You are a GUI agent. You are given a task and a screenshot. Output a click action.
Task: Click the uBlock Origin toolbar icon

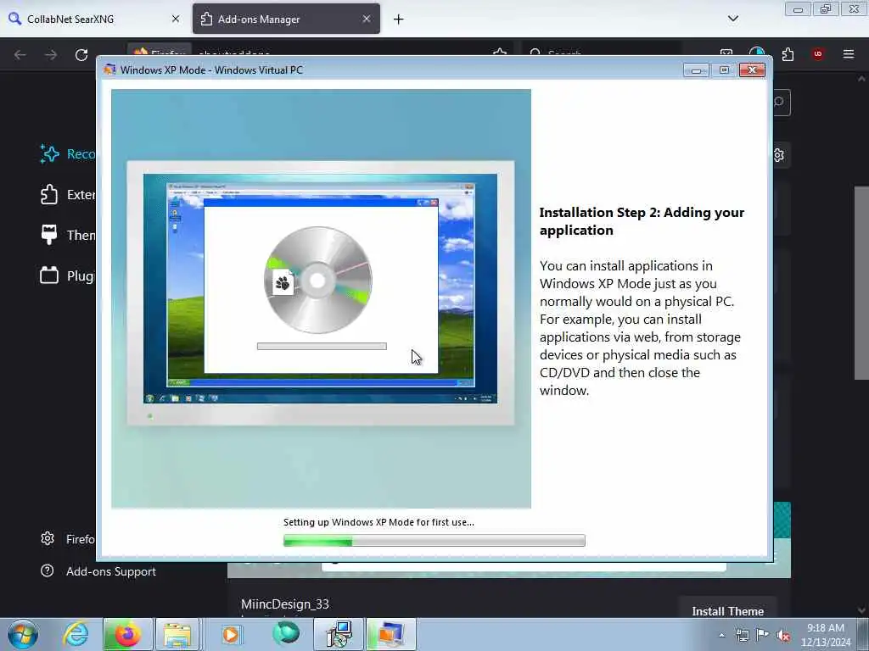817,54
